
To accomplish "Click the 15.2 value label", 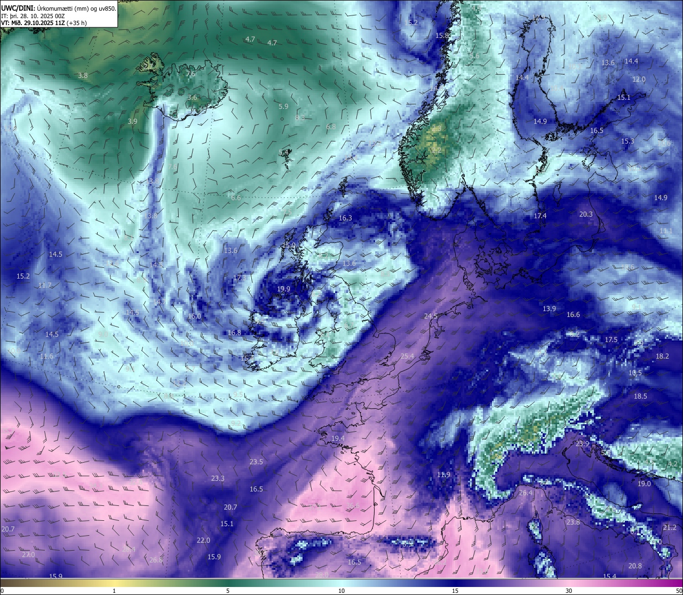I will tap(23, 276).
